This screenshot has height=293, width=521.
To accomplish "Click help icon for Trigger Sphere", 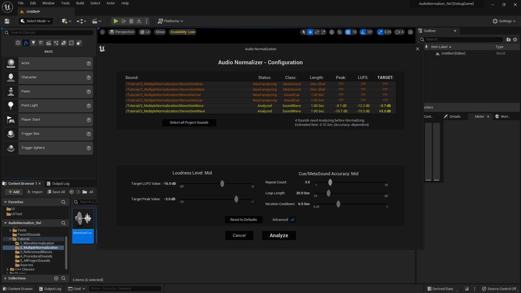I will [x=89, y=148].
